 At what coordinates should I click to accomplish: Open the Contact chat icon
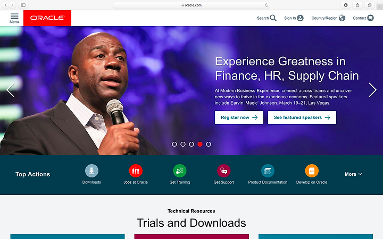point(371,18)
